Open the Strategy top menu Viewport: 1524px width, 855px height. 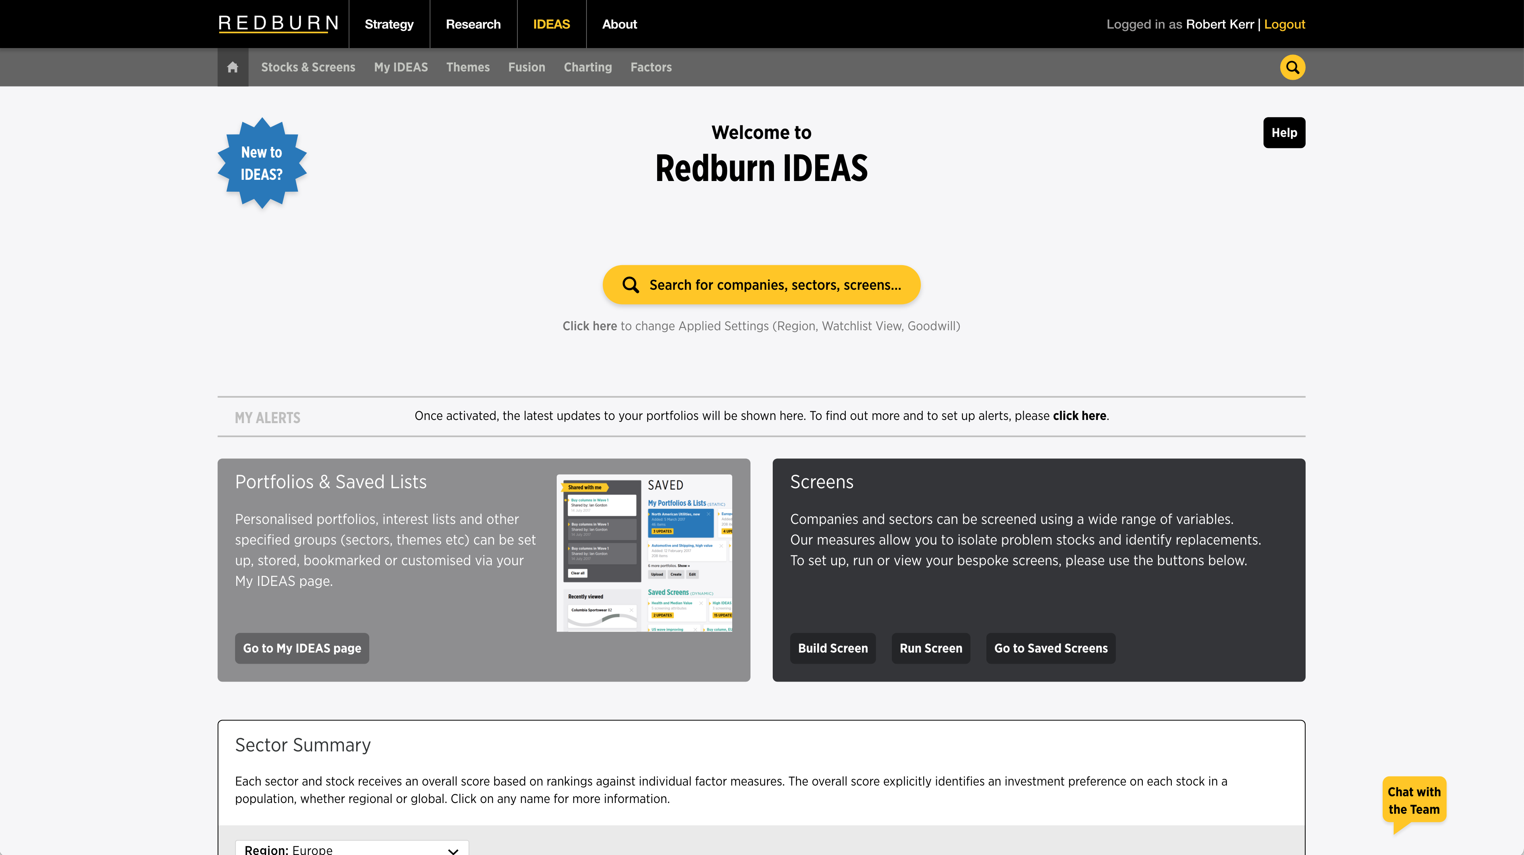pyautogui.click(x=389, y=24)
